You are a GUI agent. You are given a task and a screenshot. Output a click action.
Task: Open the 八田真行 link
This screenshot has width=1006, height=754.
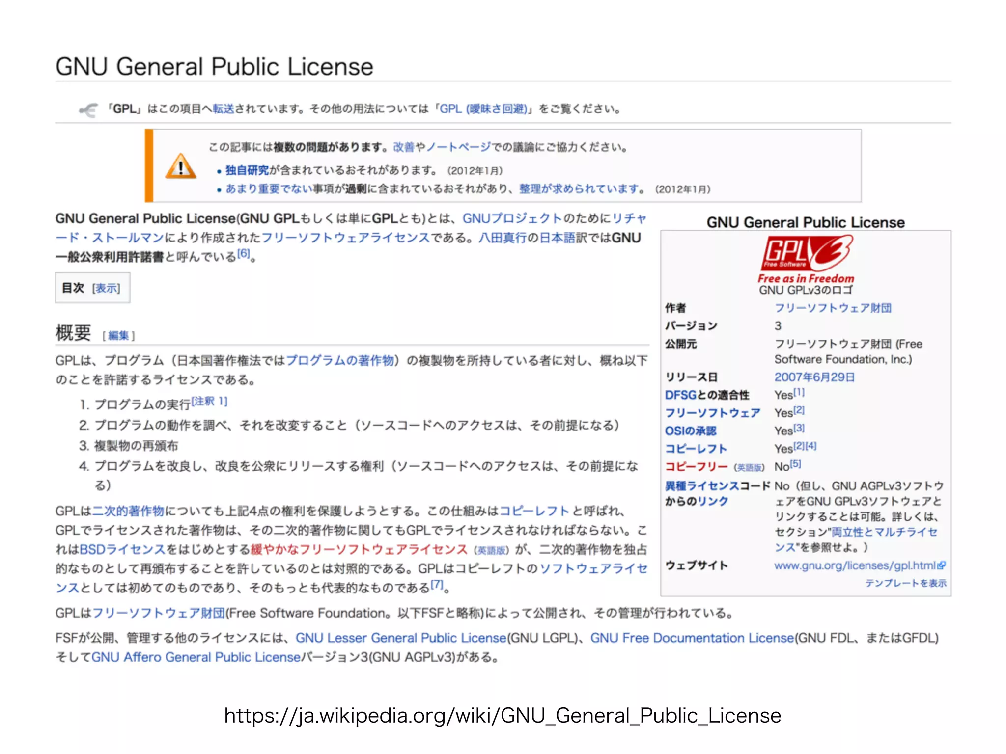[x=503, y=238]
